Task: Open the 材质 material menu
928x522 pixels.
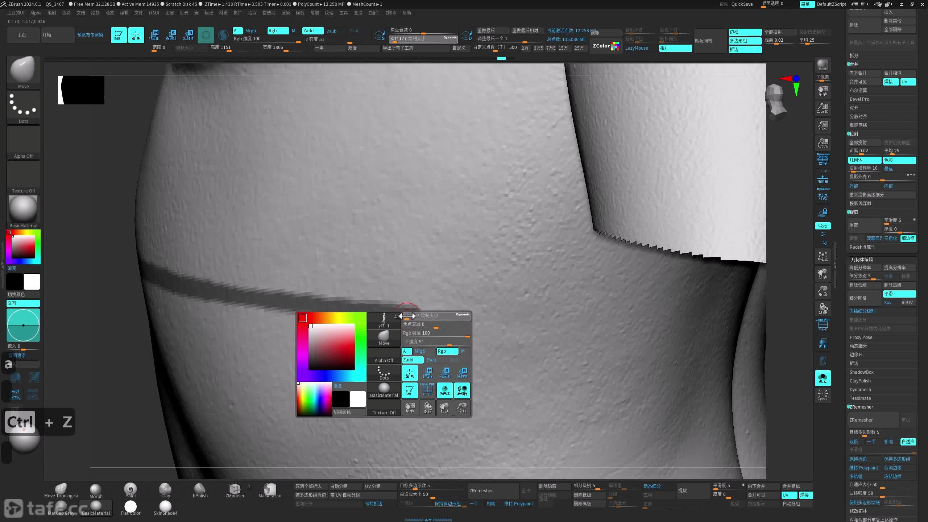Action: [223, 13]
